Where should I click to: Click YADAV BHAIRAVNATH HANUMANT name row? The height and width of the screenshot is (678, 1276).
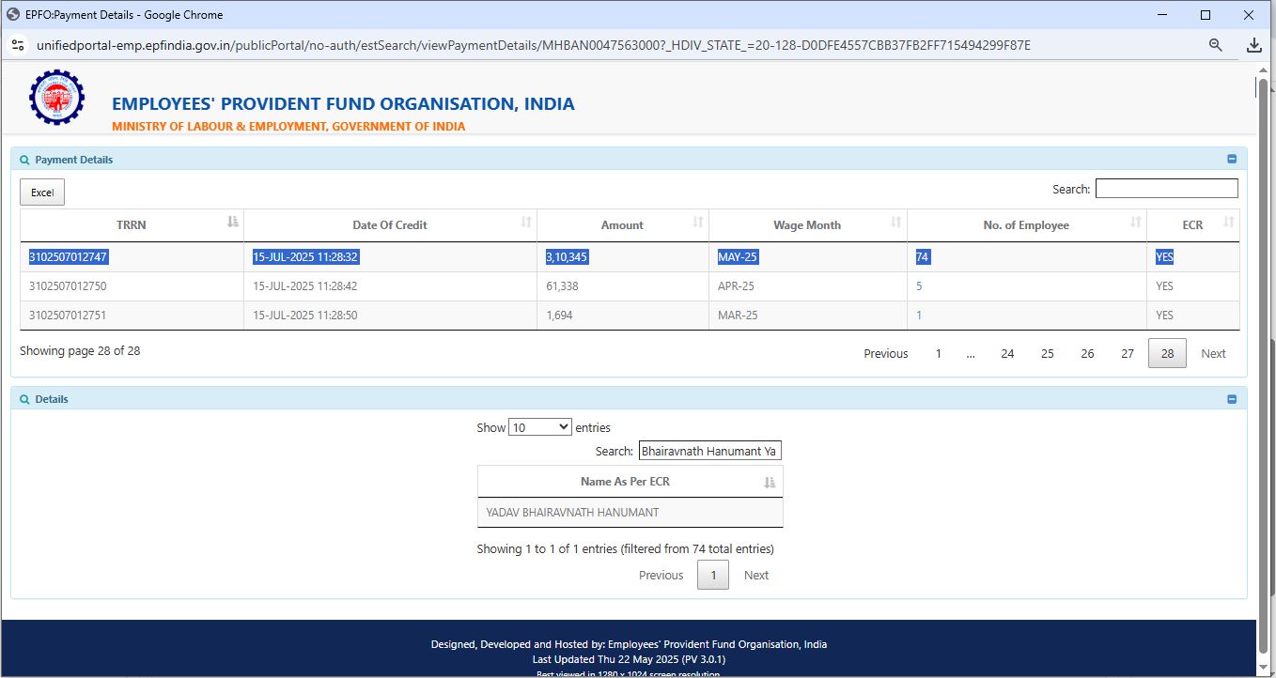[x=630, y=513]
